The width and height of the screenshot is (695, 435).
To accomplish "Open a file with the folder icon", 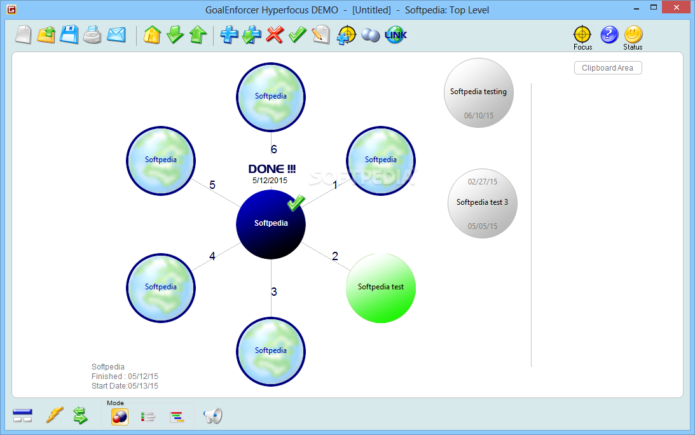I will [x=46, y=34].
